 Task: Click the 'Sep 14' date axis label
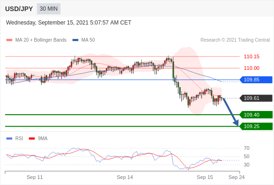click(x=125, y=177)
